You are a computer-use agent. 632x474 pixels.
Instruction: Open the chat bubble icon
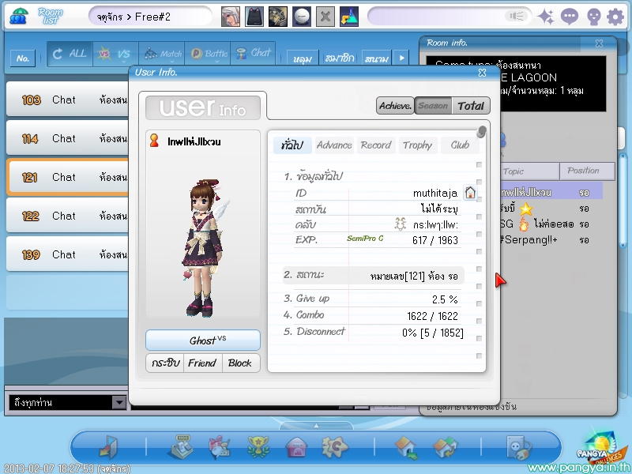click(x=570, y=17)
